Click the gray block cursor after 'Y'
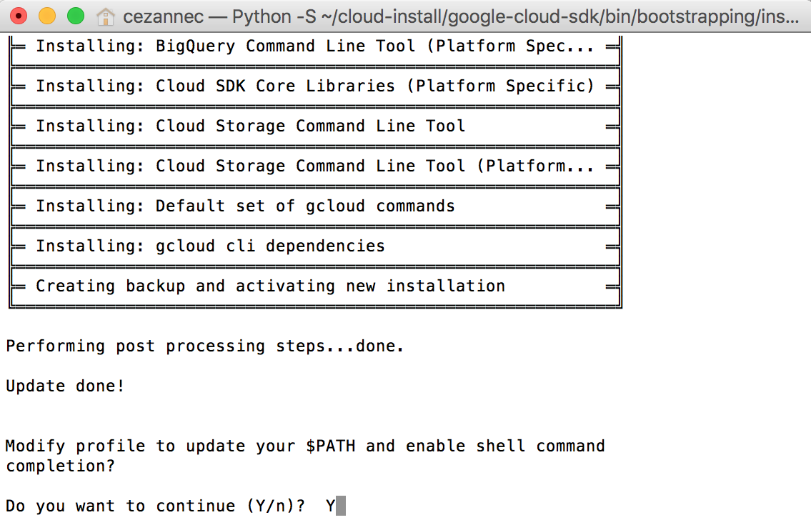 tap(341, 506)
